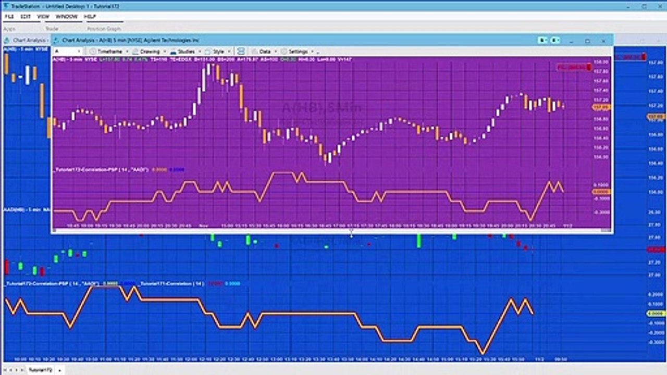This screenshot has width=667, height=375.
Task: Click the orange current price marker on purple chart
Action: tap(601, 107)
